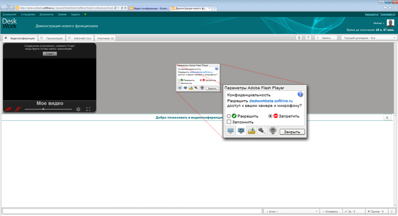
Task: Click the search magnifier in address bar
Action: (115, 8)
